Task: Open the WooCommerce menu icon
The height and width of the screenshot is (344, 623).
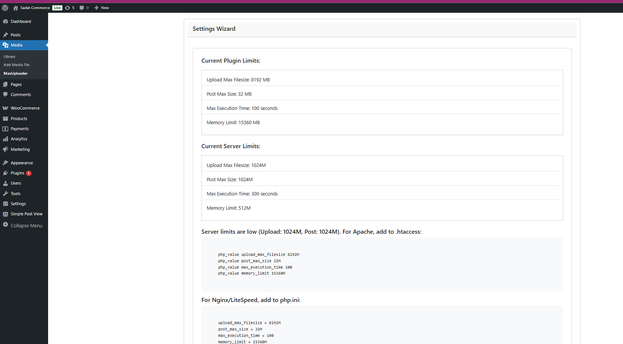Action: click(x=5, y=108)
